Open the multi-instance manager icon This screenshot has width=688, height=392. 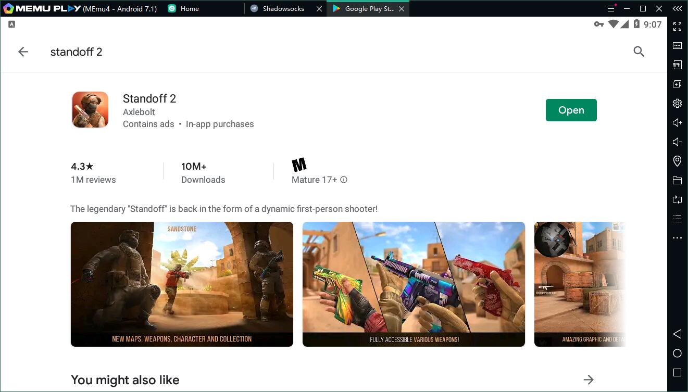(677, 84)
